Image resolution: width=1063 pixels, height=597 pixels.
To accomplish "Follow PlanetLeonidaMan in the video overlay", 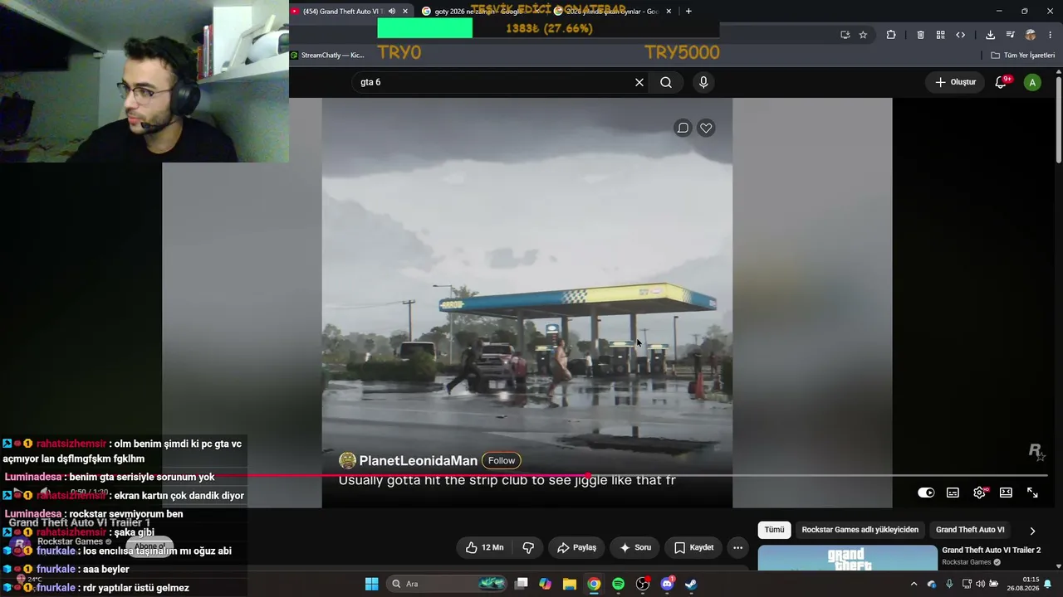I will [x=502, y=460].
